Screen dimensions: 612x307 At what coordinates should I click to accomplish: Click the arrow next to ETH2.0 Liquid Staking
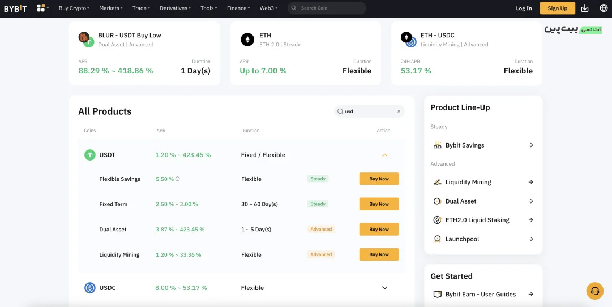(531, 220)
